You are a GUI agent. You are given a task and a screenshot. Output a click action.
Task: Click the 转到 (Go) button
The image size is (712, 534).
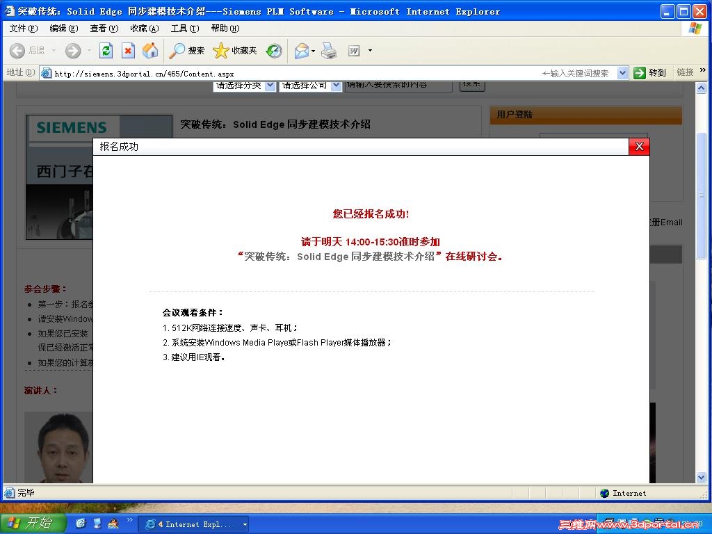(650, 72)
